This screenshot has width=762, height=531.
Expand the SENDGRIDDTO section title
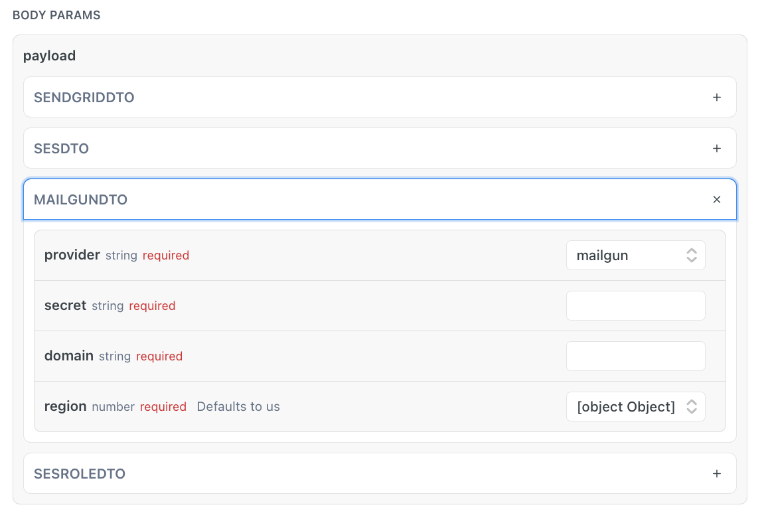84,98
